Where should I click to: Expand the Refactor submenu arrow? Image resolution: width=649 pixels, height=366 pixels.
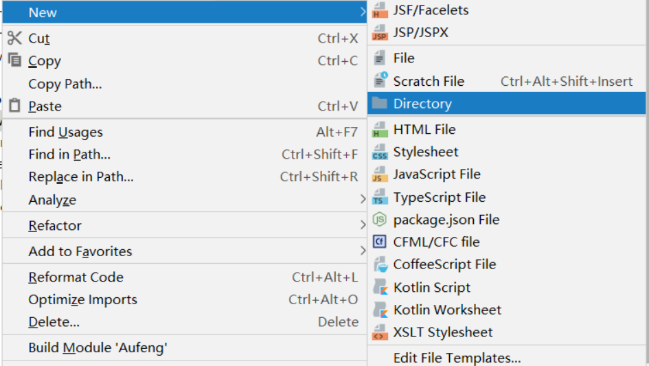(x=363, y=225)
